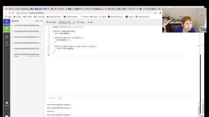This screenshot has height=117, width=209.
Task: Click the address bar showing buidl.secondstate.io
Action: pyautogui.click(x=37, y=13)
